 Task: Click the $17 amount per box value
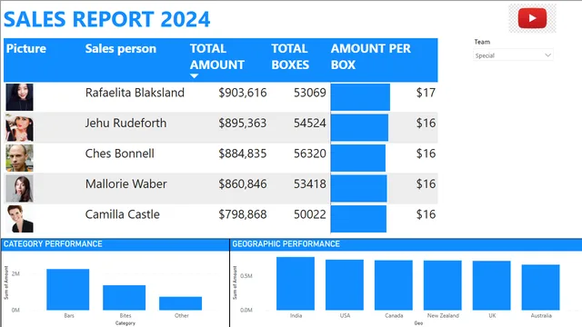pyautogui.click(x=426, y=93)
